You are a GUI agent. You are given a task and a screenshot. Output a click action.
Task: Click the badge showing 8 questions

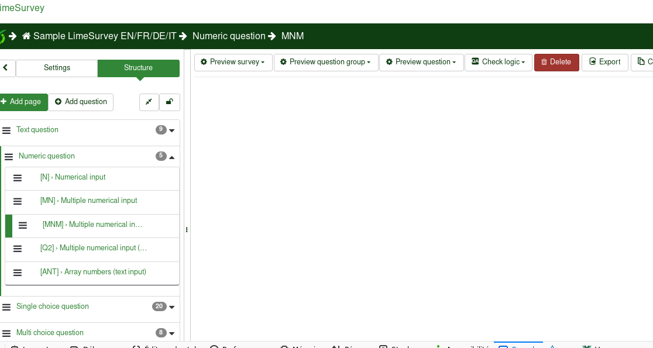[161, 333]
